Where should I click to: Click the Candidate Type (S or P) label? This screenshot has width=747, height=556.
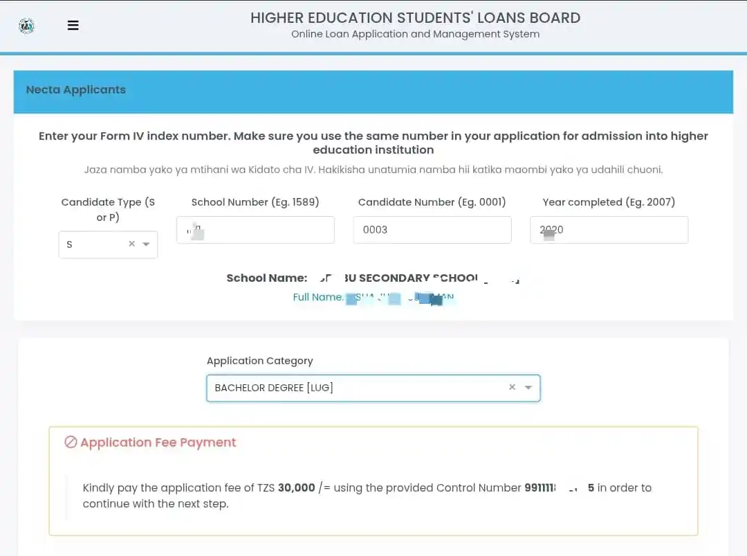(x=108, y=210)
